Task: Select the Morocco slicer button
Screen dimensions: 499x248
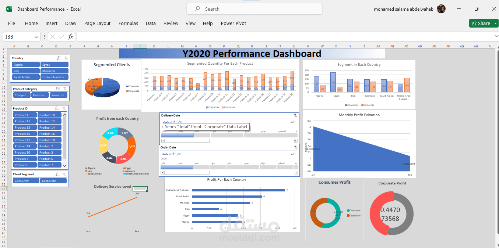Action: tap(55, 71)
